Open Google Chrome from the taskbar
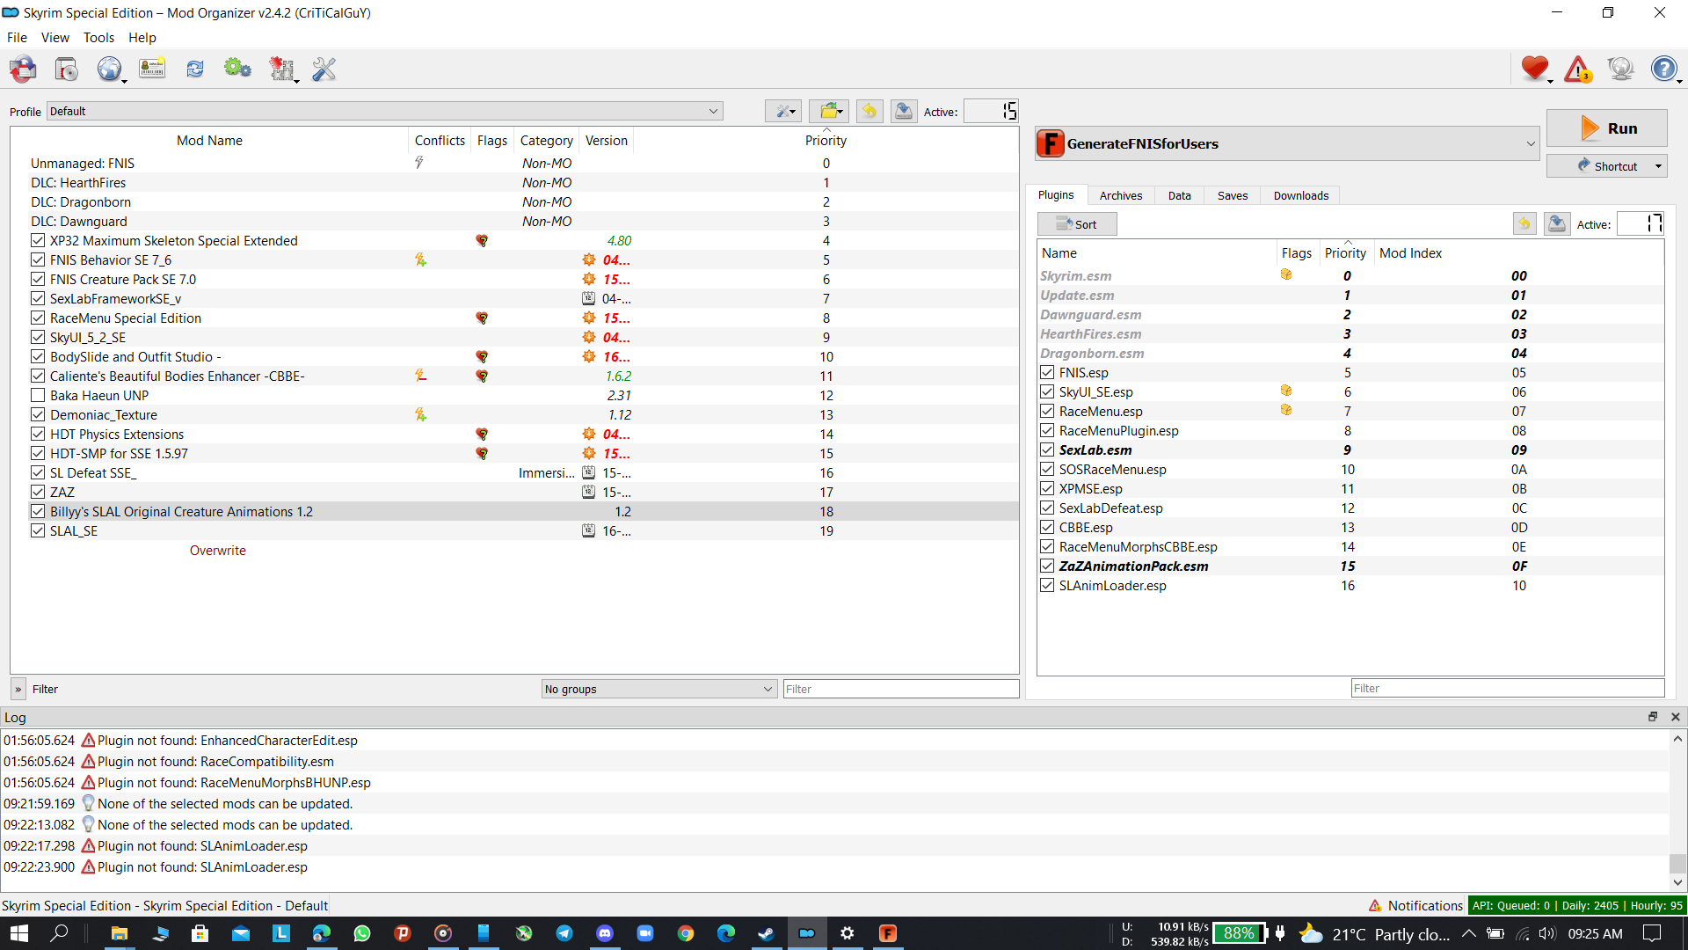Screen dimensions: 1688x950 tap(686, 933)
